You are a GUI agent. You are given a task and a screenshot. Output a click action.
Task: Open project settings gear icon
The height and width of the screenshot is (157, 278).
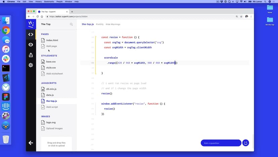31,65
